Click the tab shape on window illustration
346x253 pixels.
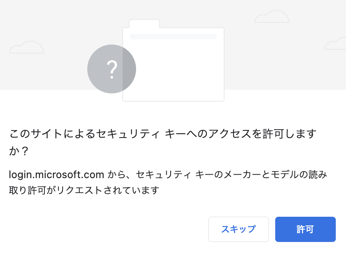[144, 24]
